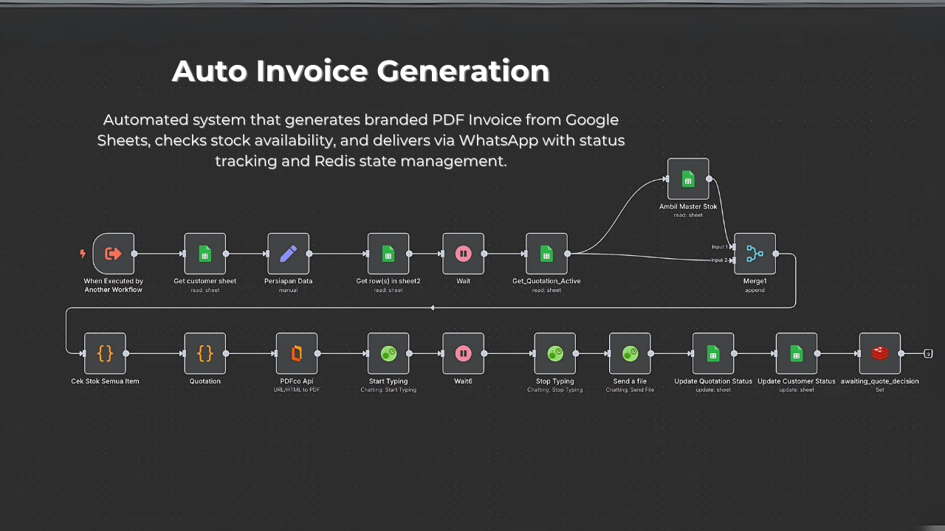Select the 'PDFco Api' node

297,353
